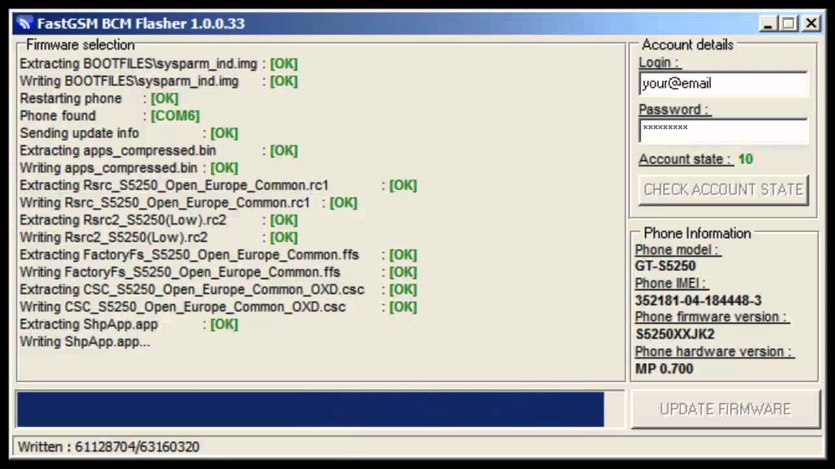835x469 pixels.
Task: Click 'Writing Rsrc2_S5250(Low).rc2' log line
Action: (159, 237)
